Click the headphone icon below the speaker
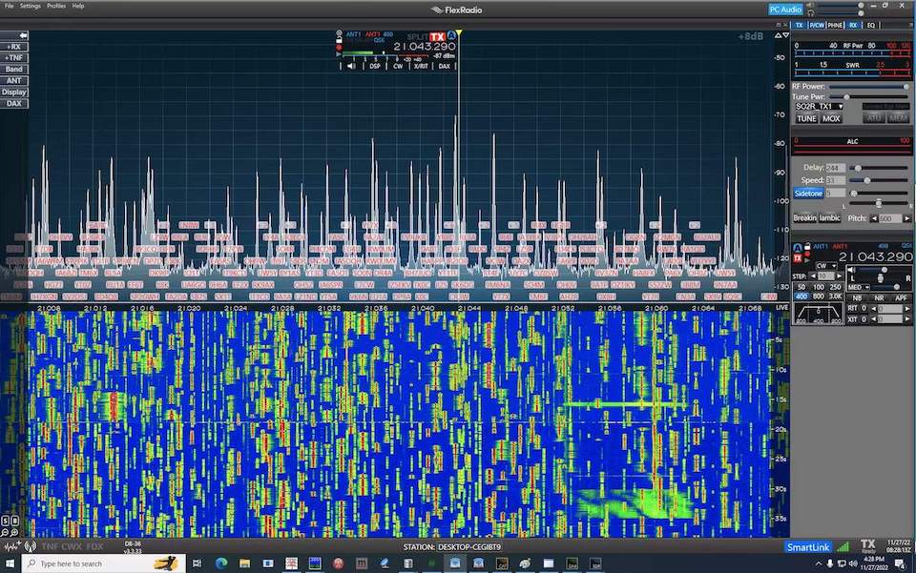916x573 pixels. 811,12
